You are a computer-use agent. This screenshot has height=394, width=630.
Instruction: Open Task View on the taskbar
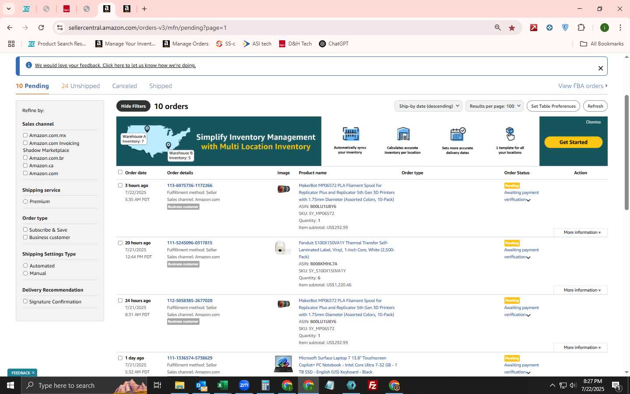pyautogui.click(x=157, y=385)
